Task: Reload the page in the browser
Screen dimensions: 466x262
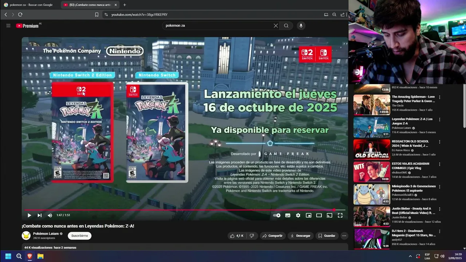Action: point(20,15)
